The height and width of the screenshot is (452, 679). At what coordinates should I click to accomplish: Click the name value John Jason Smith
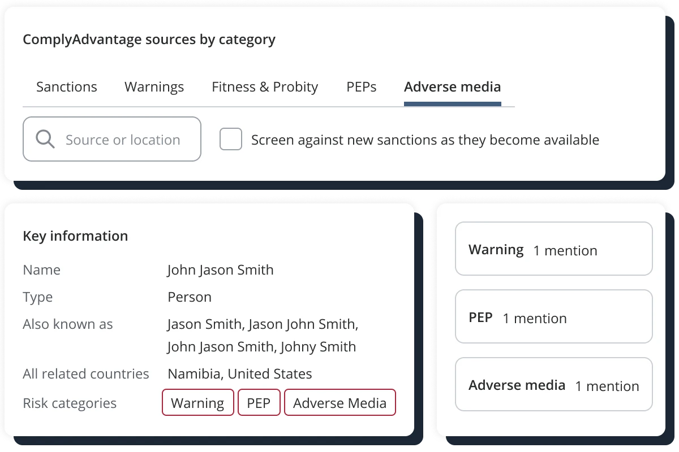(x=221, y=270)
